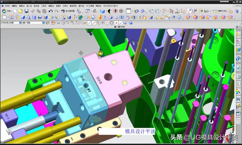
Task: Expand the selection type filter dropdown
Action: pos(20,23)
